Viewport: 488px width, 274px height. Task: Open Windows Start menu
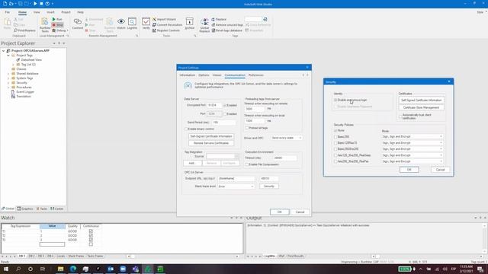(x=5, y=269)
